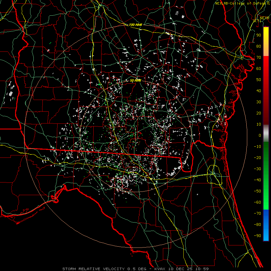Click the 30 value on the velocity scale
This screenshot has width=271, height=271.
point(259,102)
